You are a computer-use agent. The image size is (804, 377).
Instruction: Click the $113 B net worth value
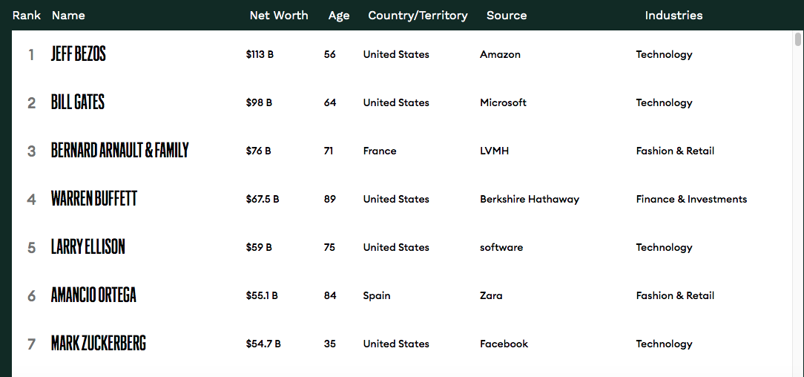tap(260, 54)
